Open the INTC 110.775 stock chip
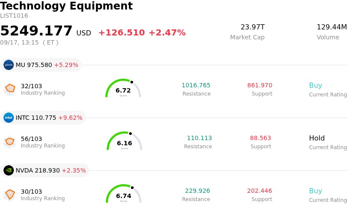 (43, 118)
